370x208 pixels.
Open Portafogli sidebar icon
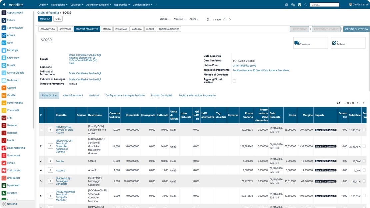click(4, 50)
